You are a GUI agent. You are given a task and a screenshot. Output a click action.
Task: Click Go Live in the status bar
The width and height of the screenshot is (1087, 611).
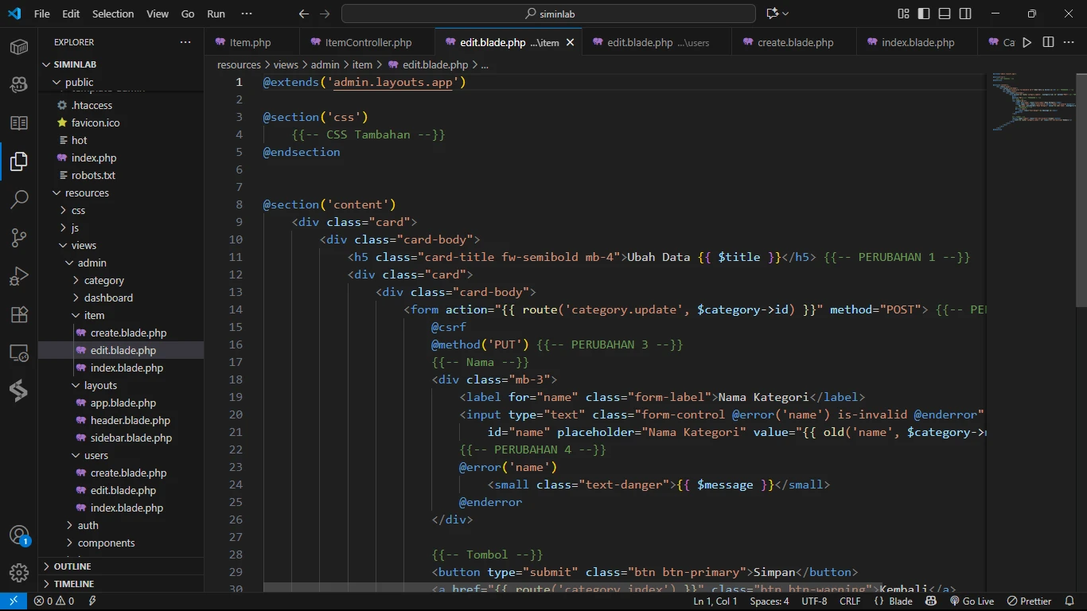point(971,601)
